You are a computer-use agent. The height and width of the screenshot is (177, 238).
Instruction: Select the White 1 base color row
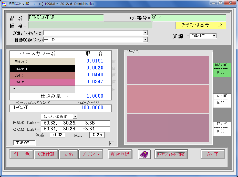point(42,61)
